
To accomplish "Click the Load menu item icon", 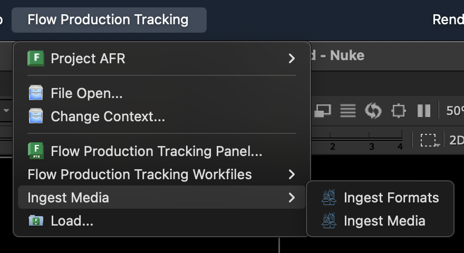I will coord(36,221).
